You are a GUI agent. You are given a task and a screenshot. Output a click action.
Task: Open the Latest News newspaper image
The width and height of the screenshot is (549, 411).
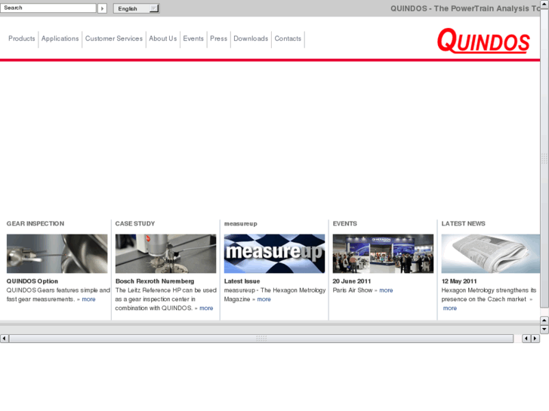491,253
